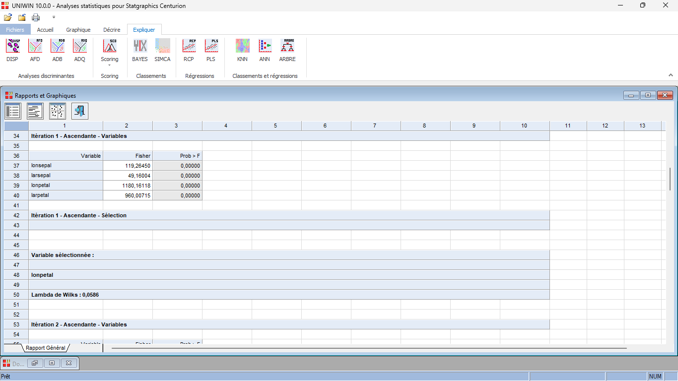Click the exit door icon in Rapports toolbar

point(80,111)
